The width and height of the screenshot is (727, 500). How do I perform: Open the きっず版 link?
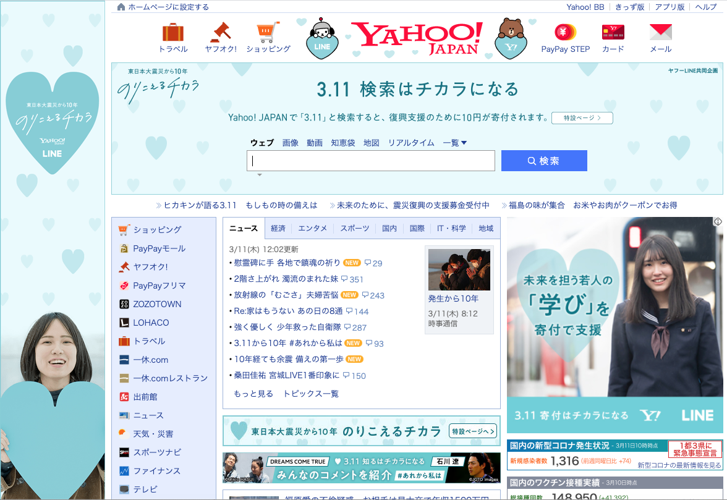tap(629, 7)
